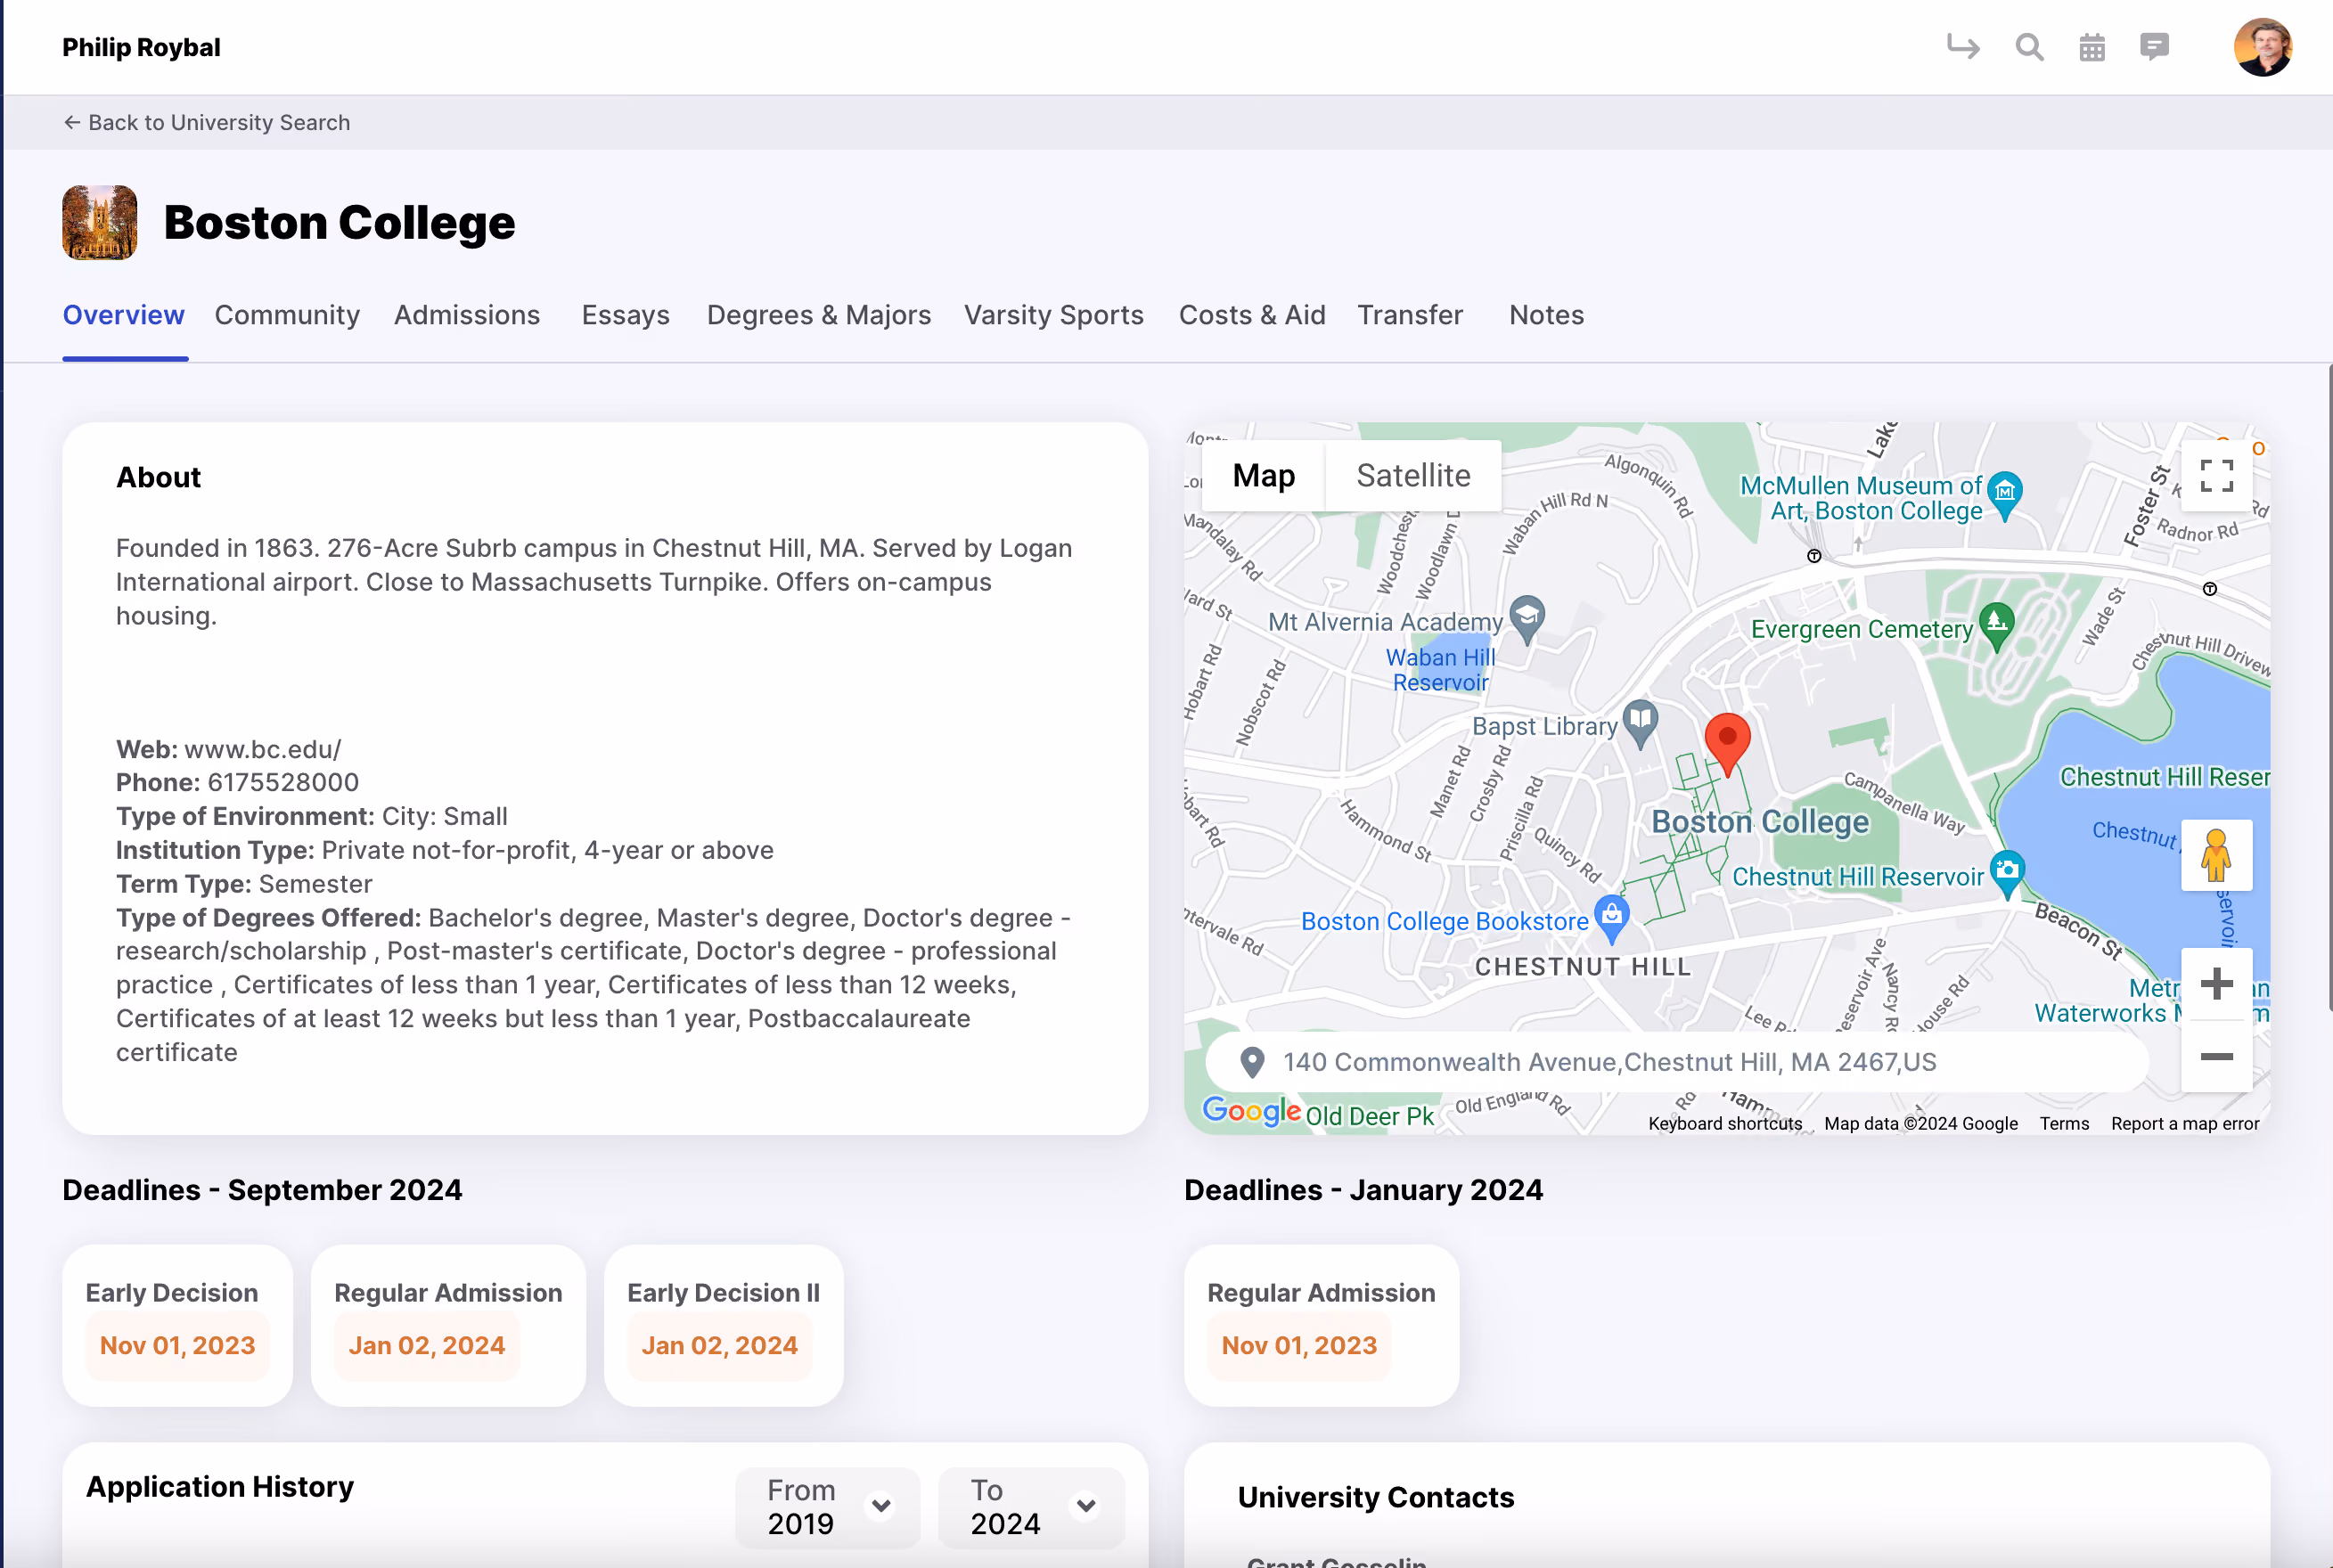2333x1568 pixels.
Task: Click Regular Admission Jan 02, 2024 card
Action: [448, 1325]
